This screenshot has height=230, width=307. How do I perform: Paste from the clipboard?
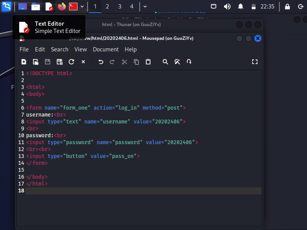pos(148,62)
